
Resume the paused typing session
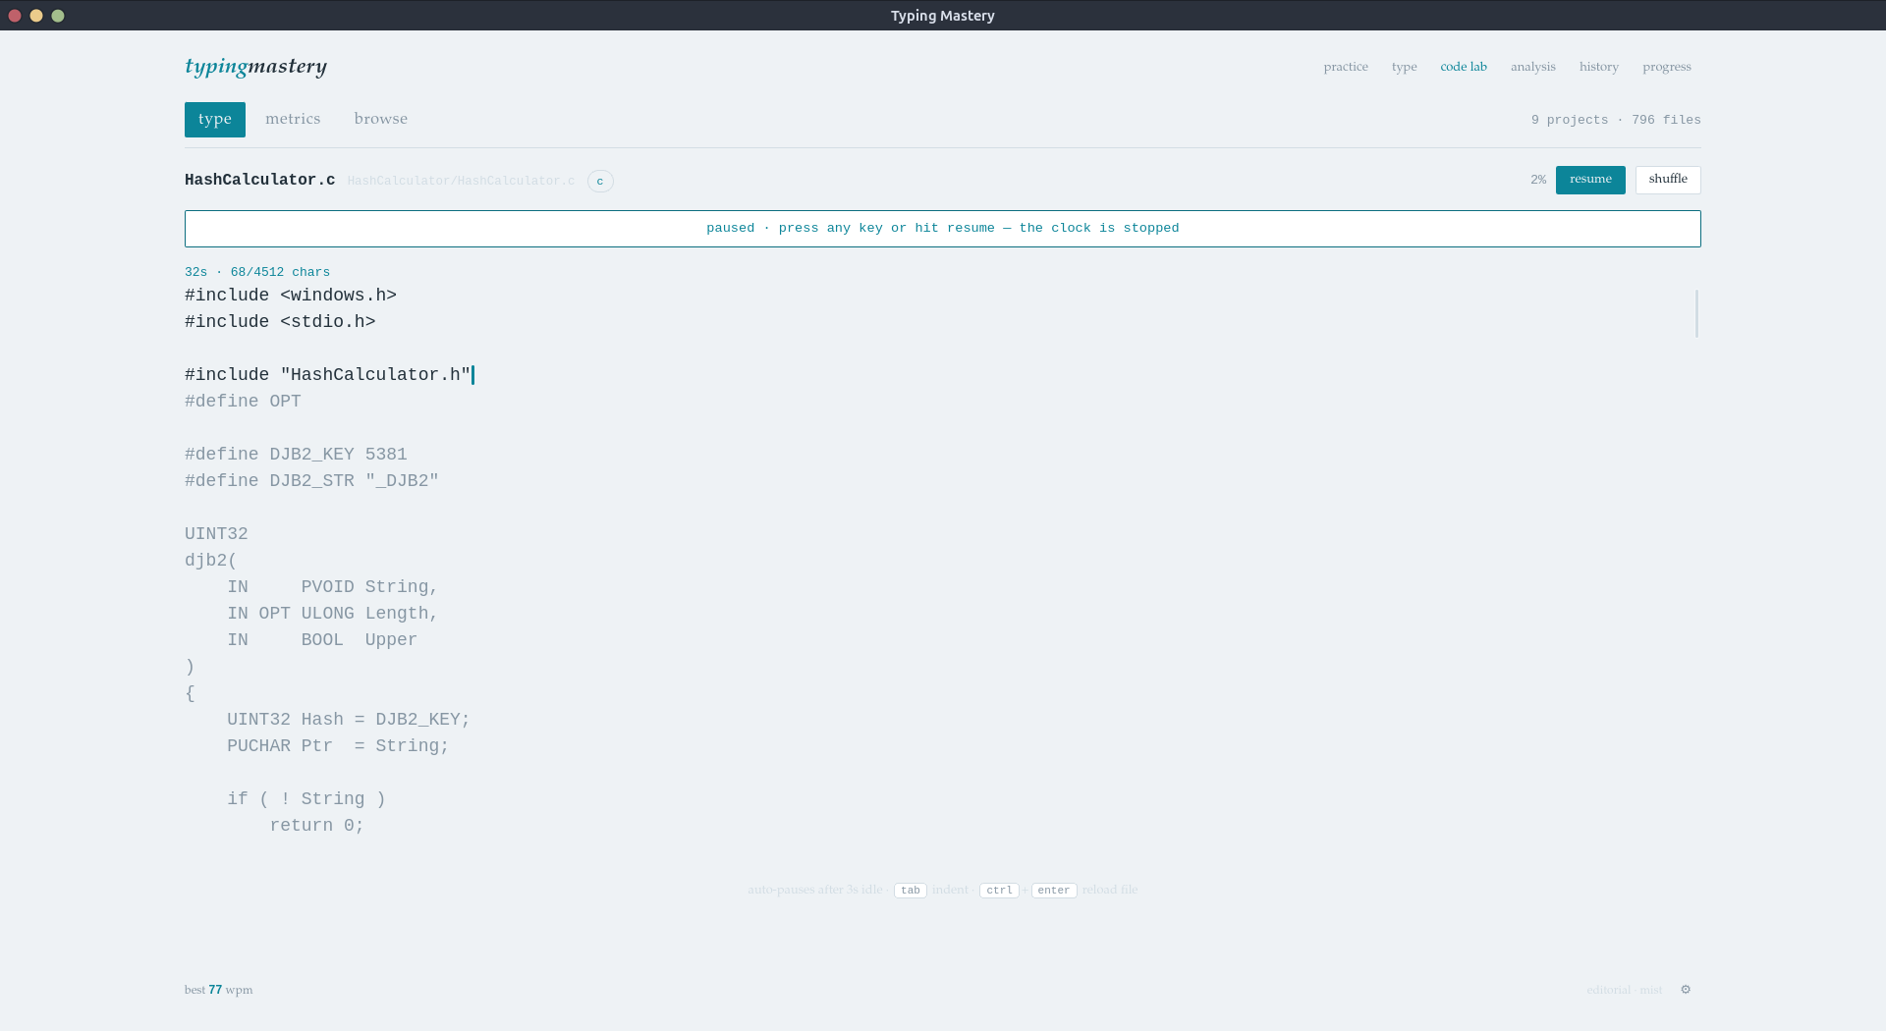point(1590,180)
